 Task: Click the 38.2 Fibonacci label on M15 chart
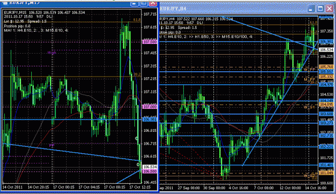[137, 74]
